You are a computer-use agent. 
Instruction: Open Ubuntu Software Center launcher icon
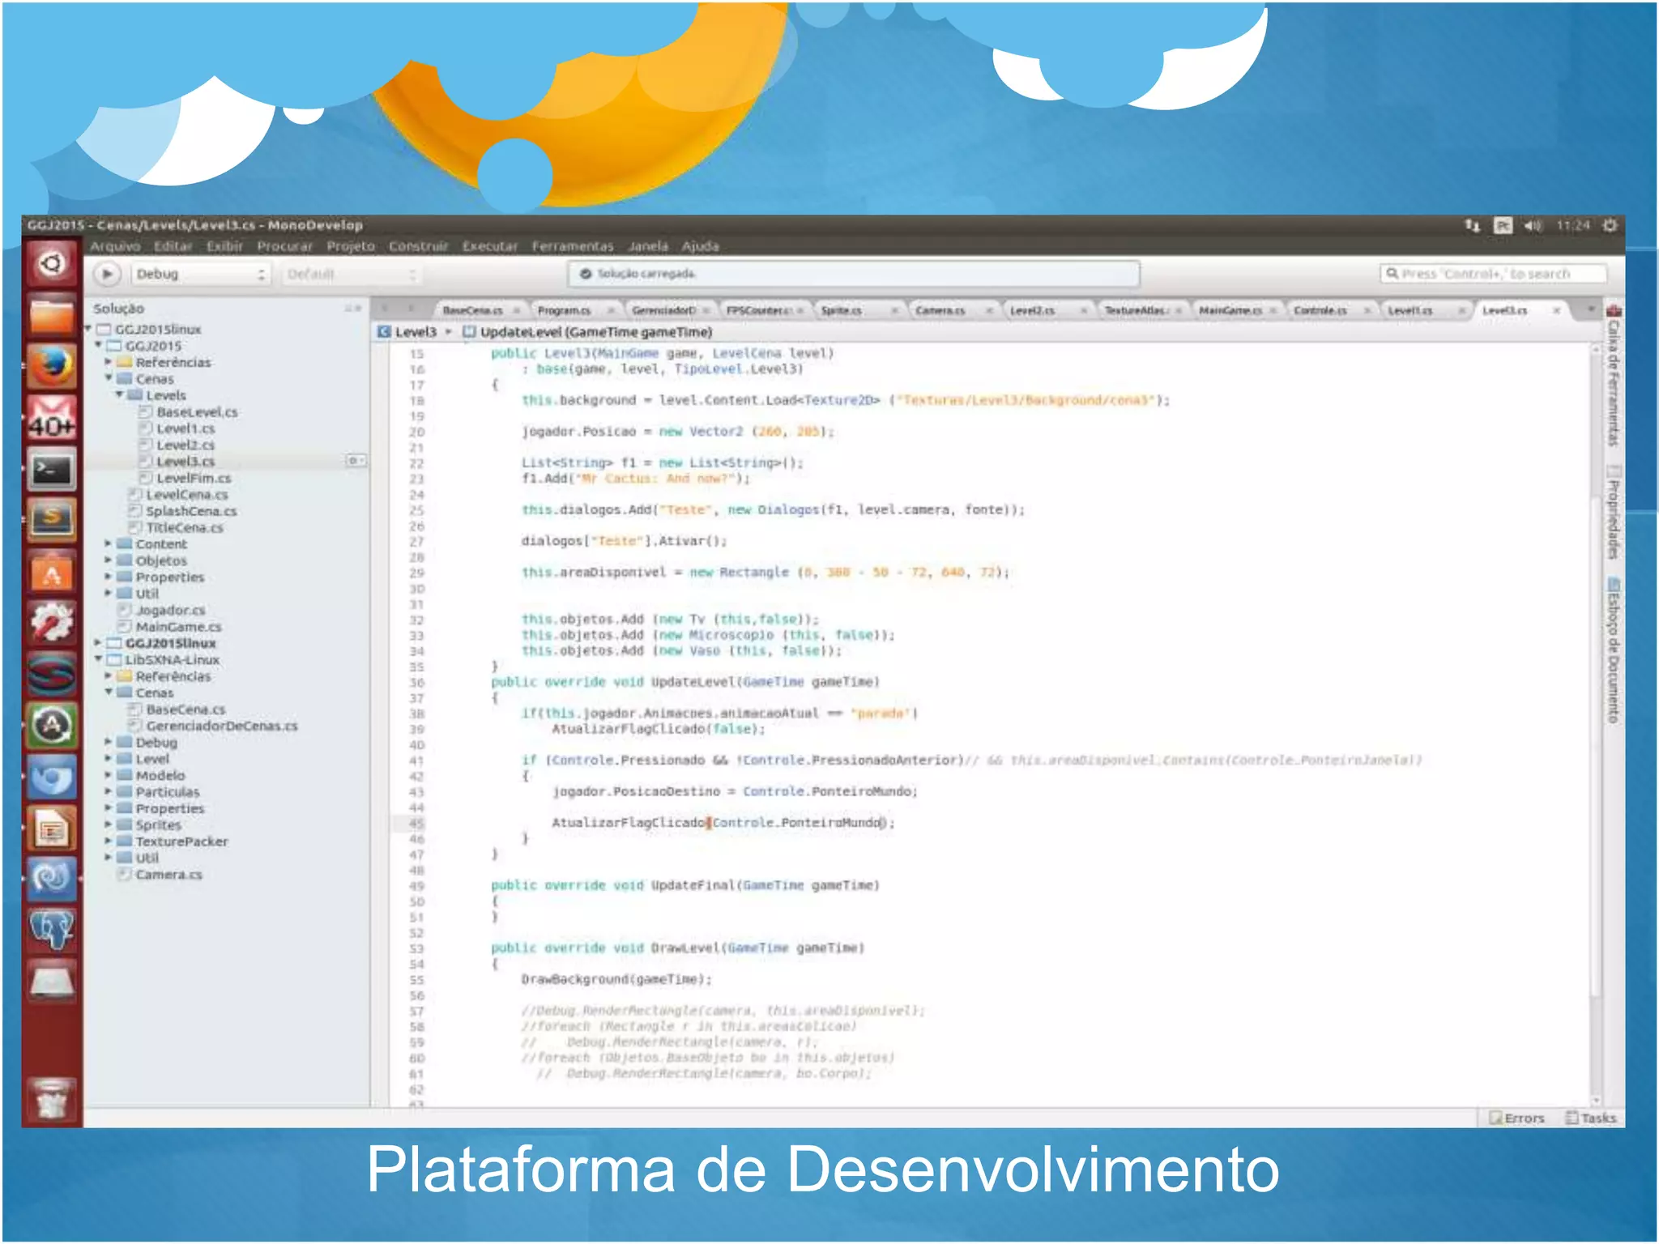pyautogui.click(x=52, y=571)
